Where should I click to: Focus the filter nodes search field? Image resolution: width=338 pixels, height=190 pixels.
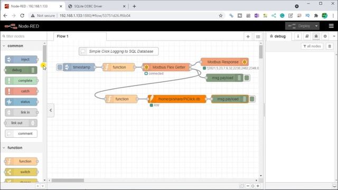(23, 36)
